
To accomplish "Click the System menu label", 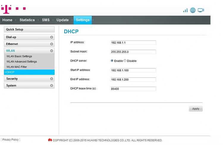I will [x=11, y=86].
